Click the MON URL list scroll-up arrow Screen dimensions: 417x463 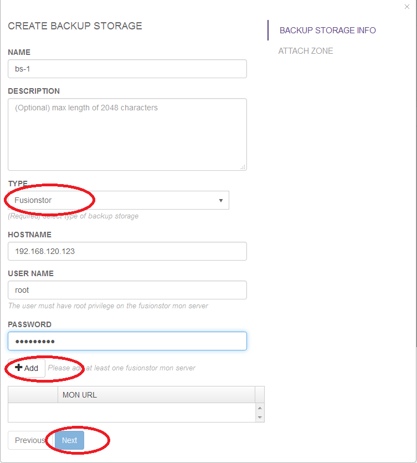[x=260, y=408]
